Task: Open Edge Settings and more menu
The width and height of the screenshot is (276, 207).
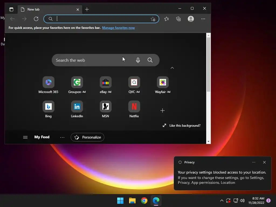Action: [203, 19]
